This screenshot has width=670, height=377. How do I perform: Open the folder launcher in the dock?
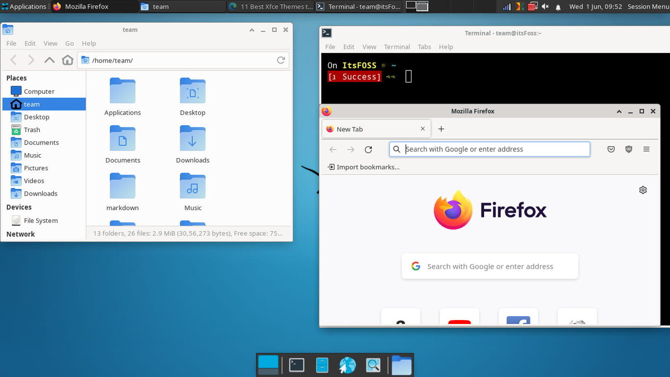[x=401, y=365]
